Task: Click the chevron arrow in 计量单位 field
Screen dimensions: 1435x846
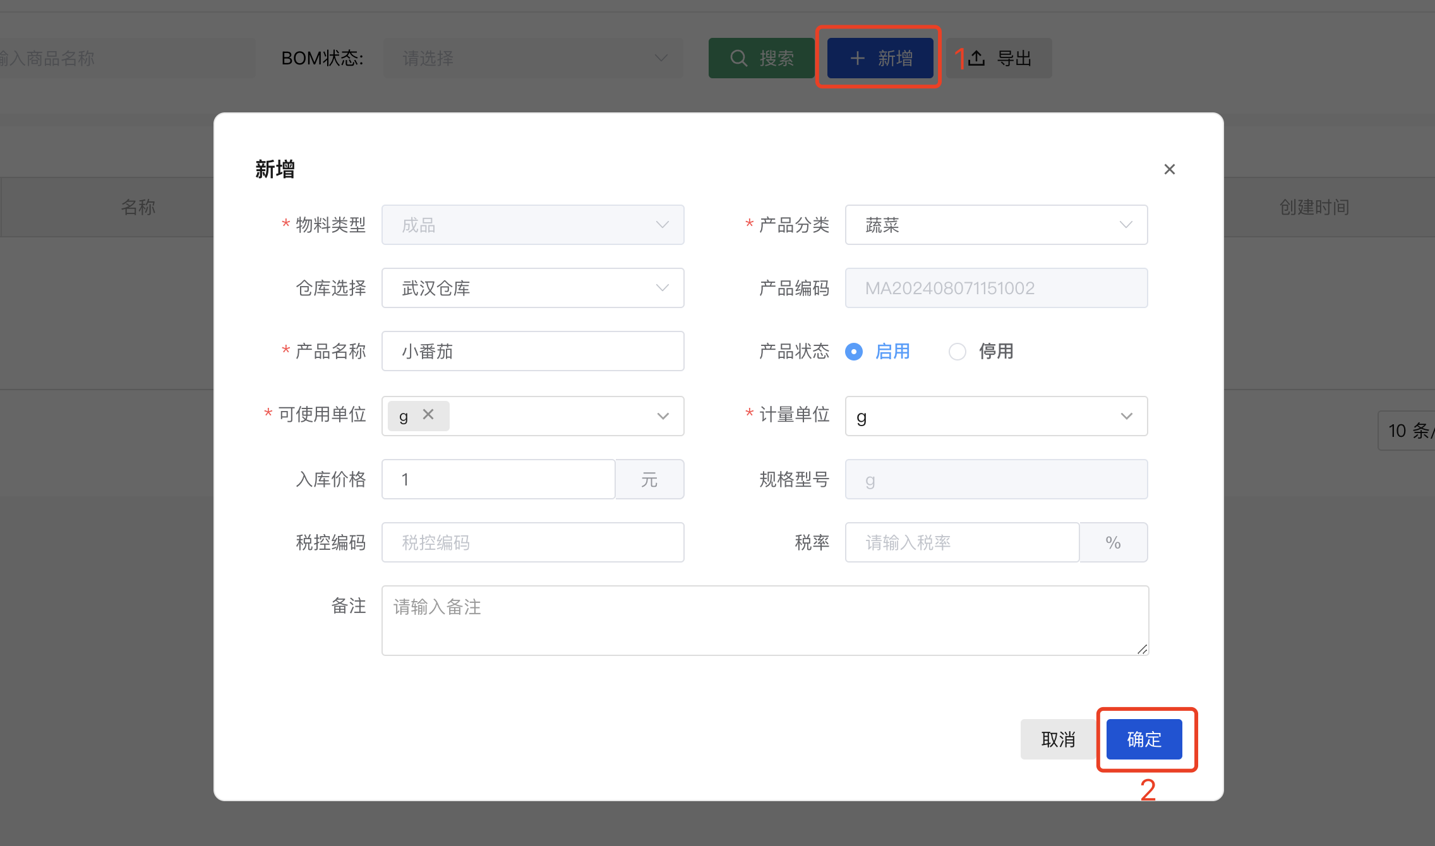Action: 1126,416
